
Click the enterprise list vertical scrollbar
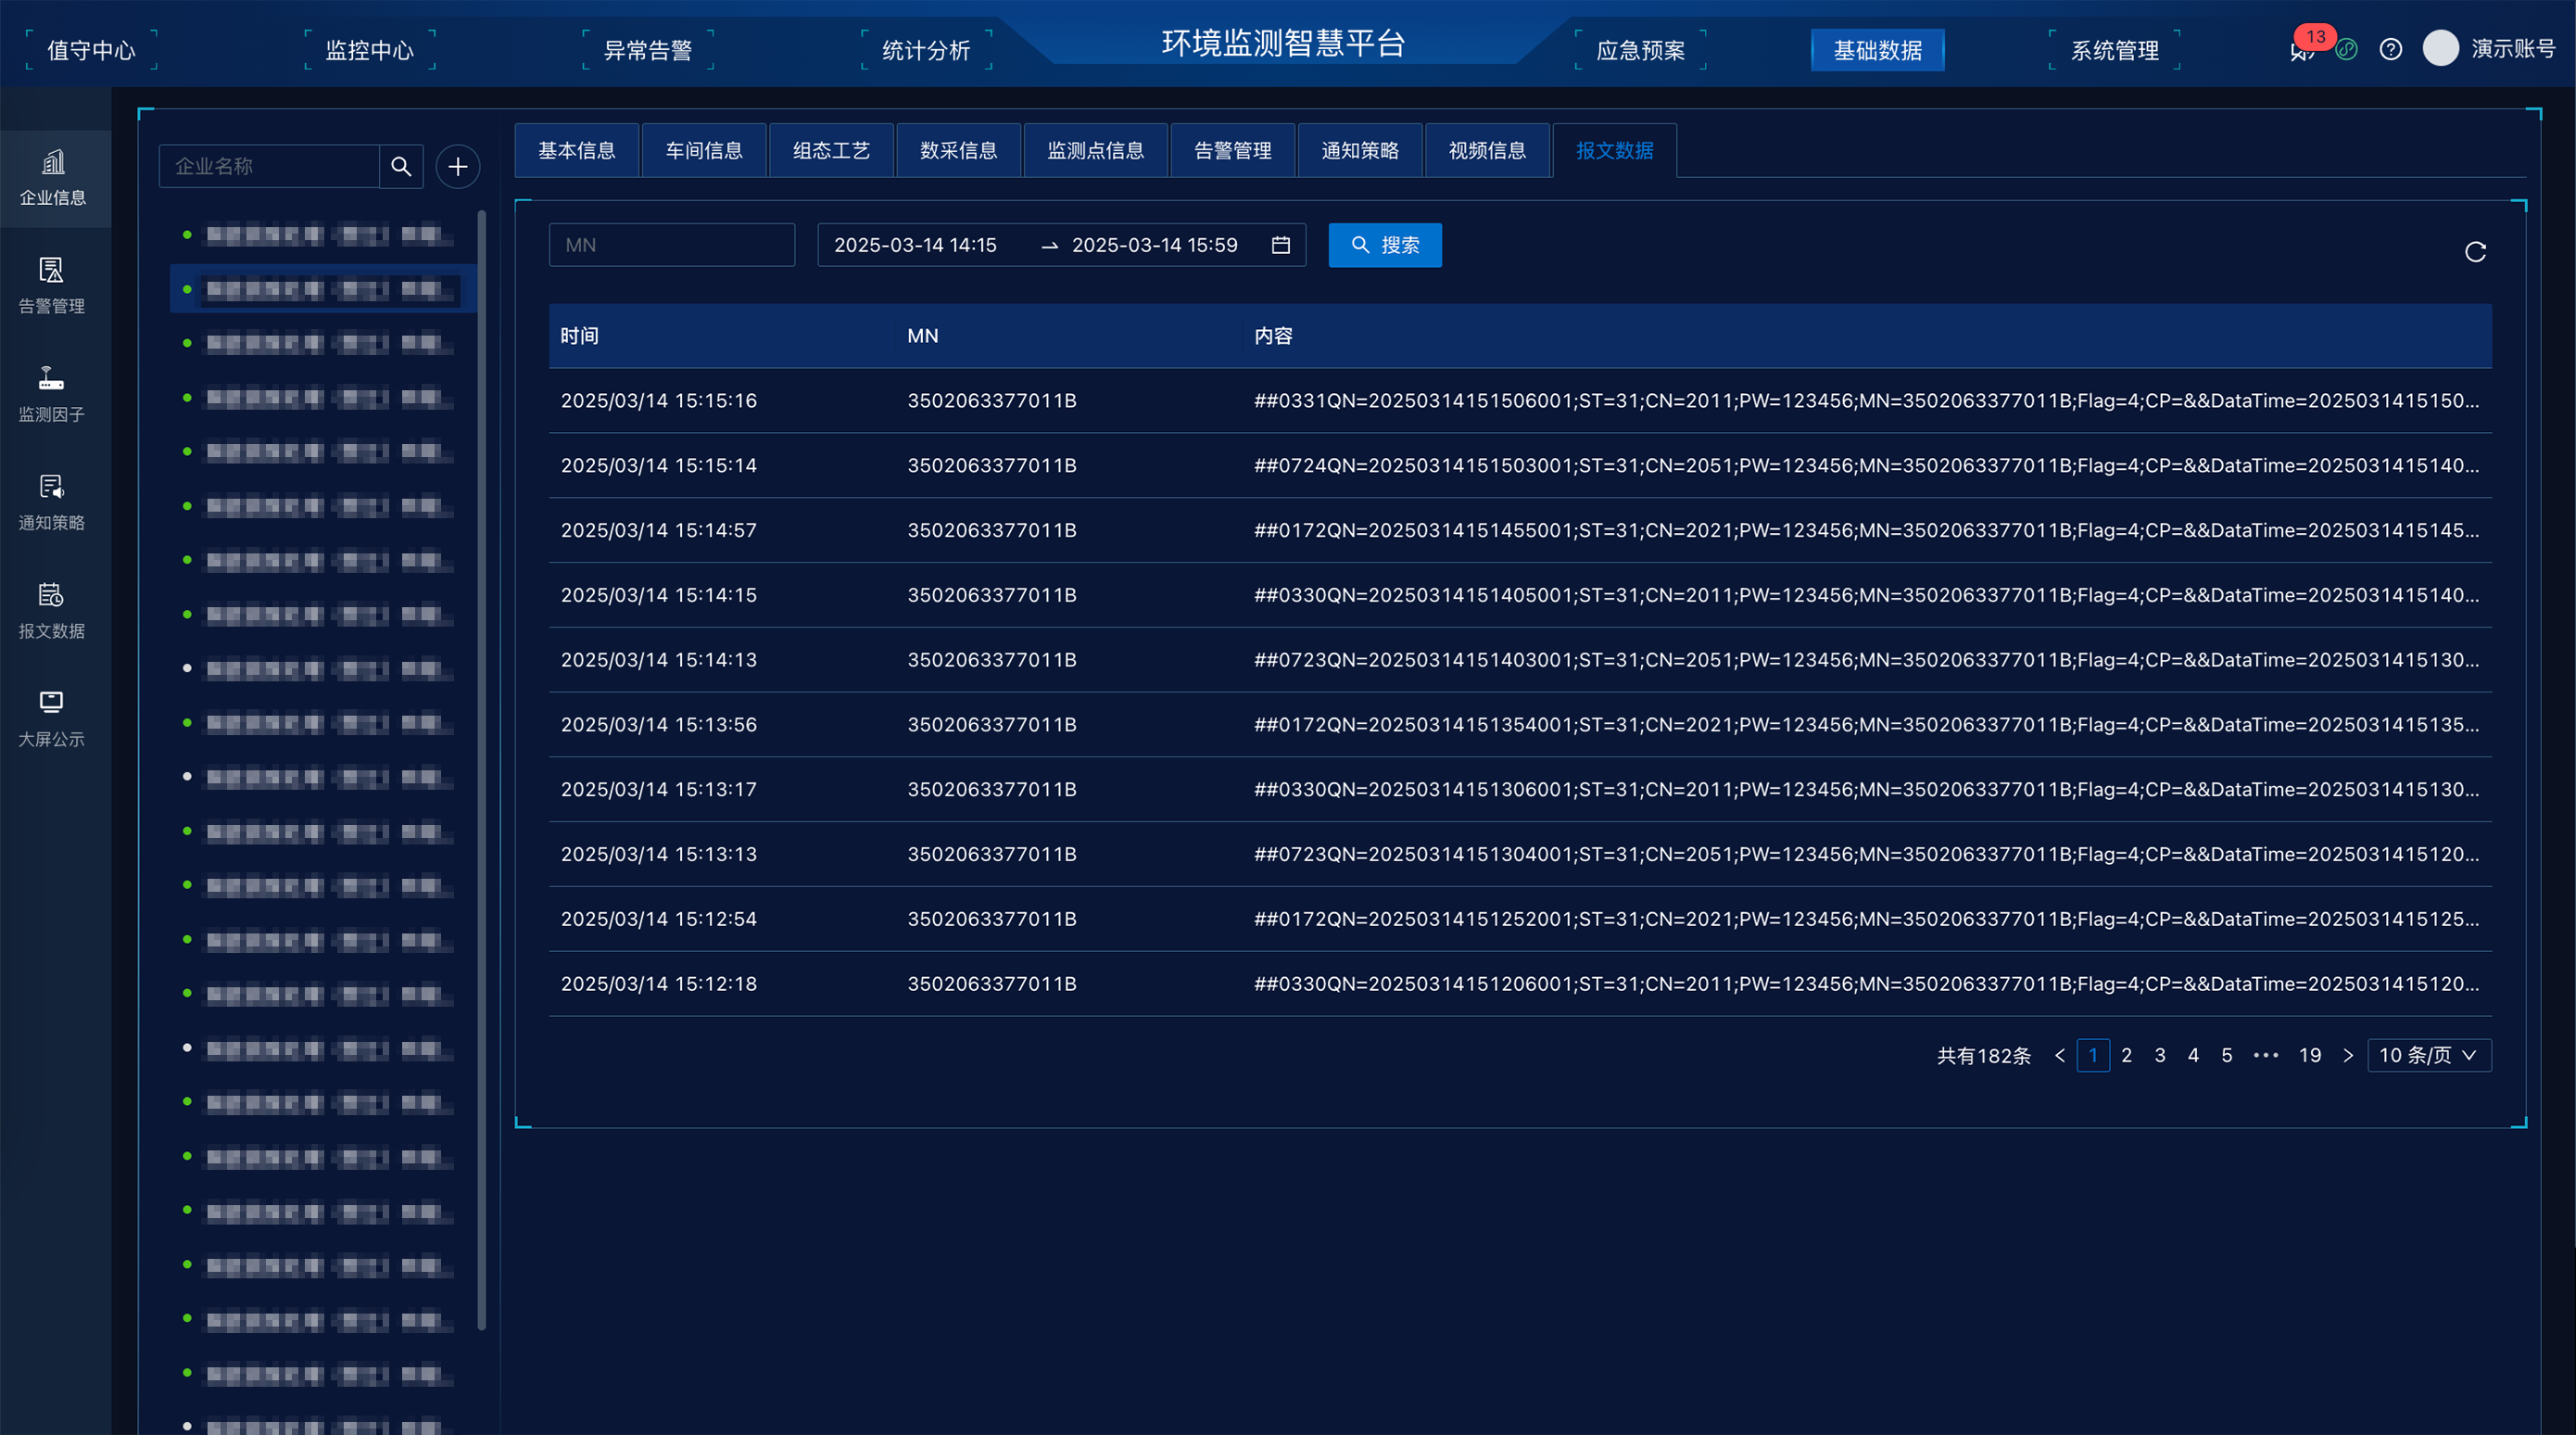(482, 770)
